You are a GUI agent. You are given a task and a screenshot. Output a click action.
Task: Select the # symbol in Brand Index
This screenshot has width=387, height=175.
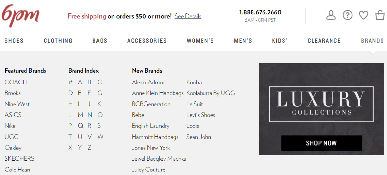pos(70,82)
